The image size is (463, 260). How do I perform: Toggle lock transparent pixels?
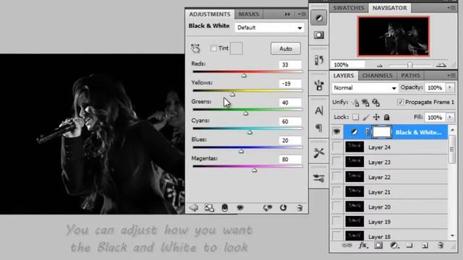click(356, 117)
